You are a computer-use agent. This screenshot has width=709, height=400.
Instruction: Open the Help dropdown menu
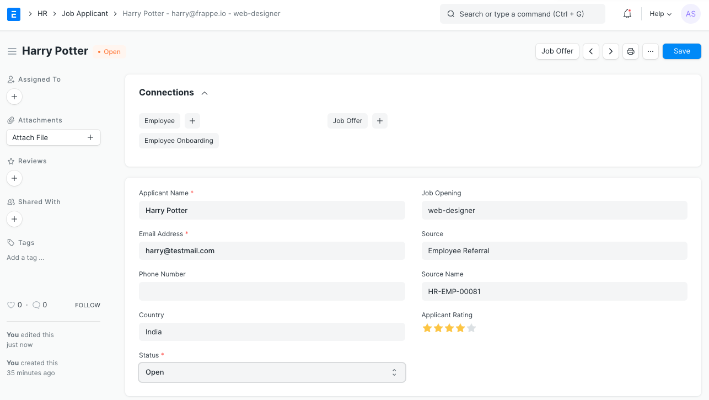tap(660, 14)
